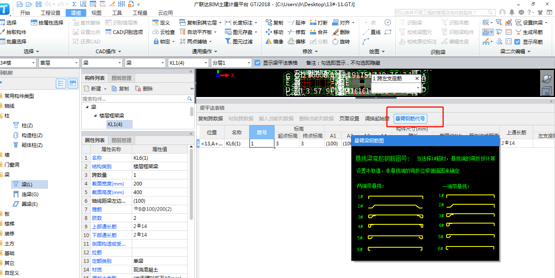Close the 1跨左支座筋 popup
This screenshot has height=278, width=555.
click(417, 78)
